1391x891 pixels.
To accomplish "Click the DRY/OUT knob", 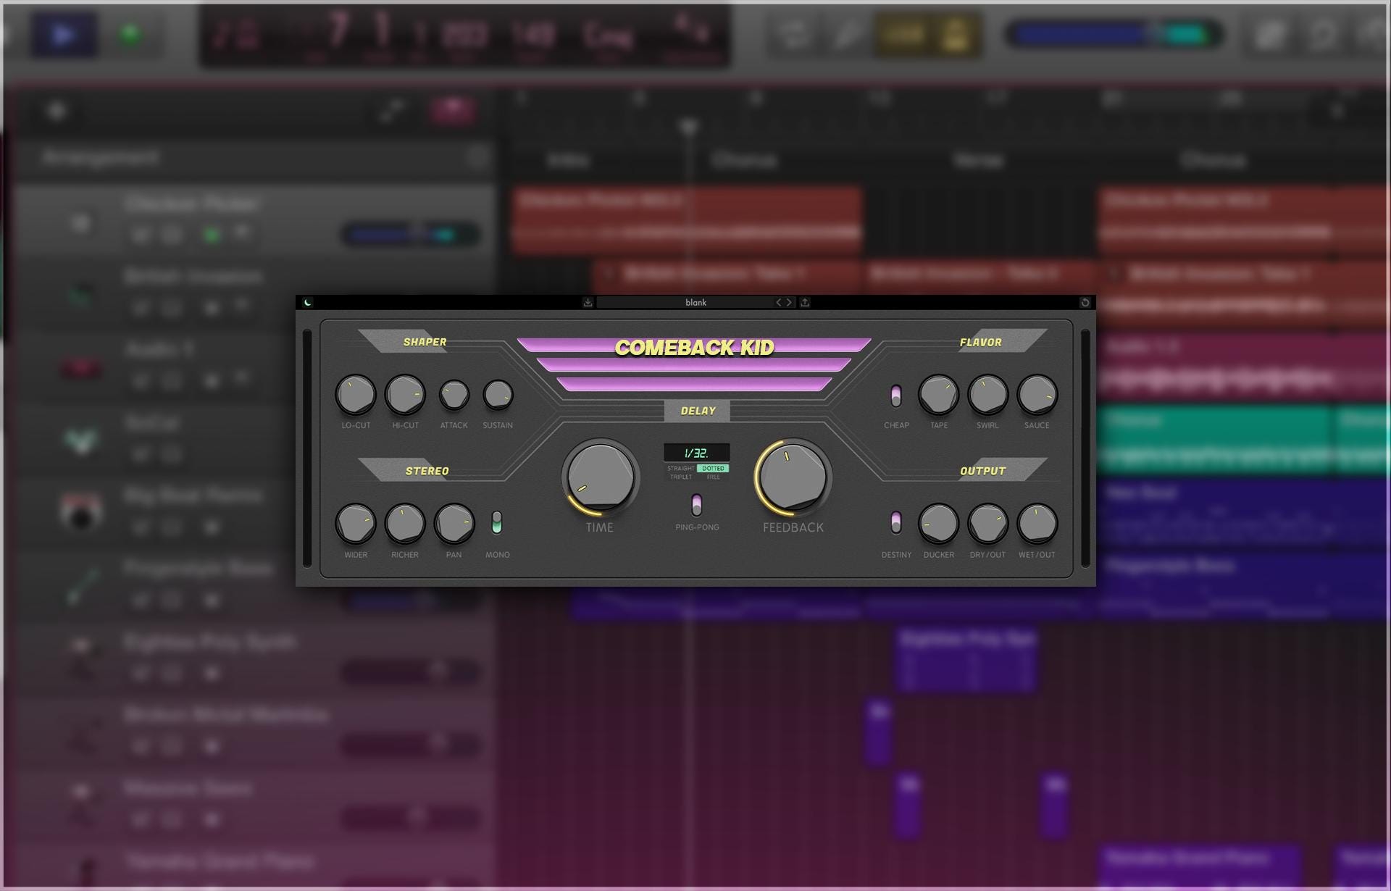I will pos(987,524).
